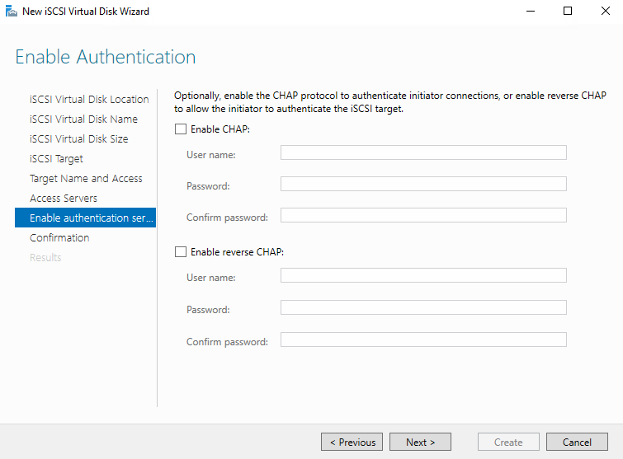Select the iSCSI Virtual Disk Size step
This screenshot has width=623, height=459.
[x=79, y=139]
